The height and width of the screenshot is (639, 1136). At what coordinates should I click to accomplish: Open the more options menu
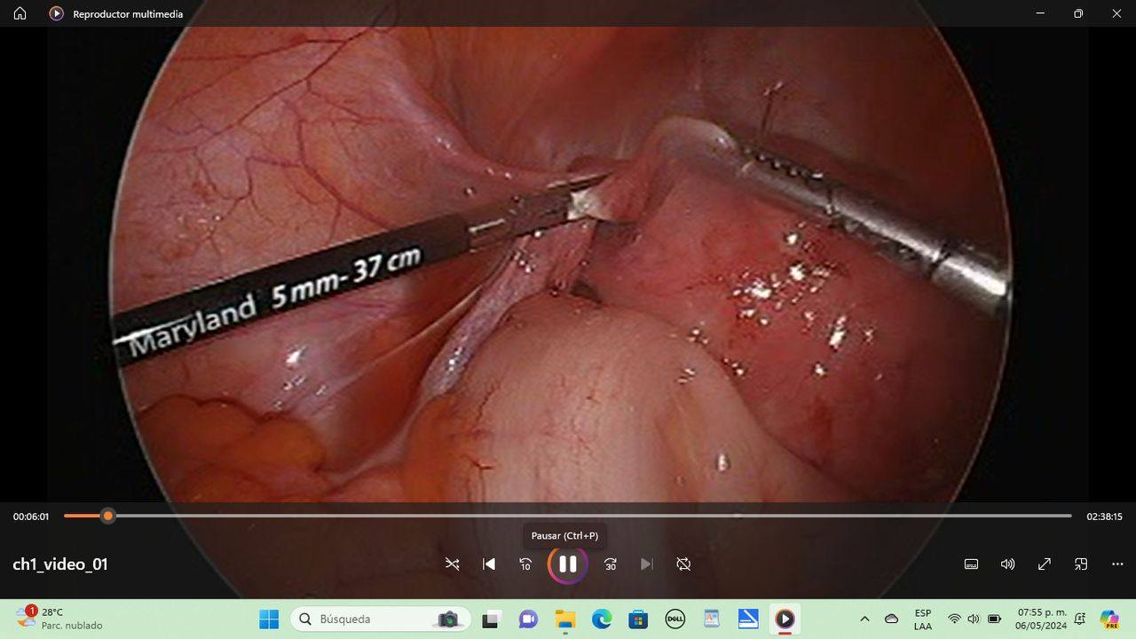1117,564
